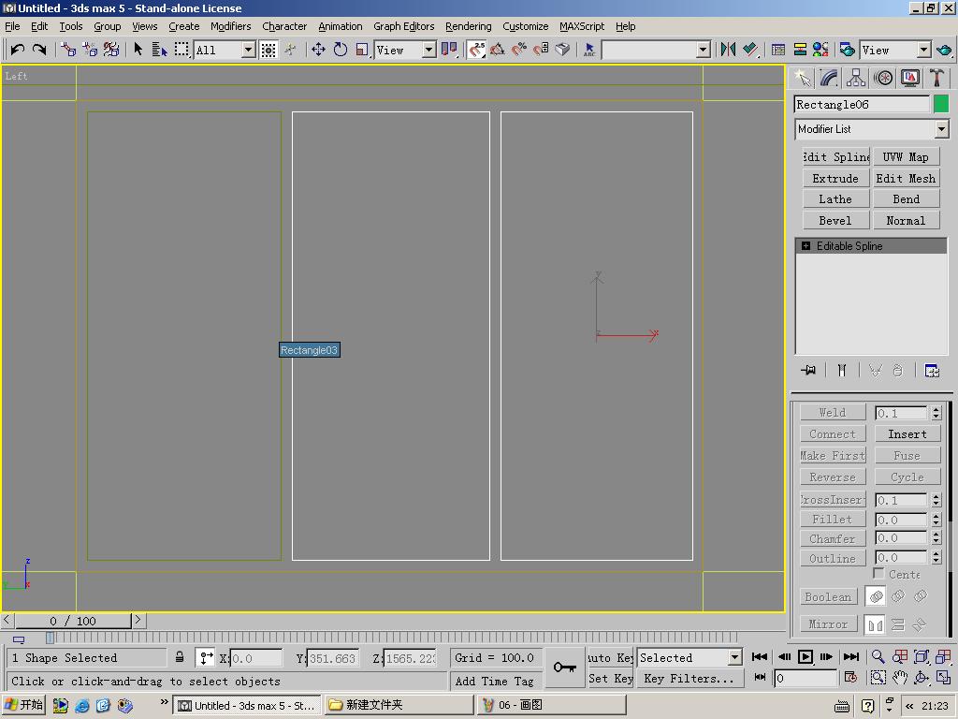The height and width of the screenshot is (719, 958).
Task: Switch to the Modify command panel tab
Action: (829, 78)
